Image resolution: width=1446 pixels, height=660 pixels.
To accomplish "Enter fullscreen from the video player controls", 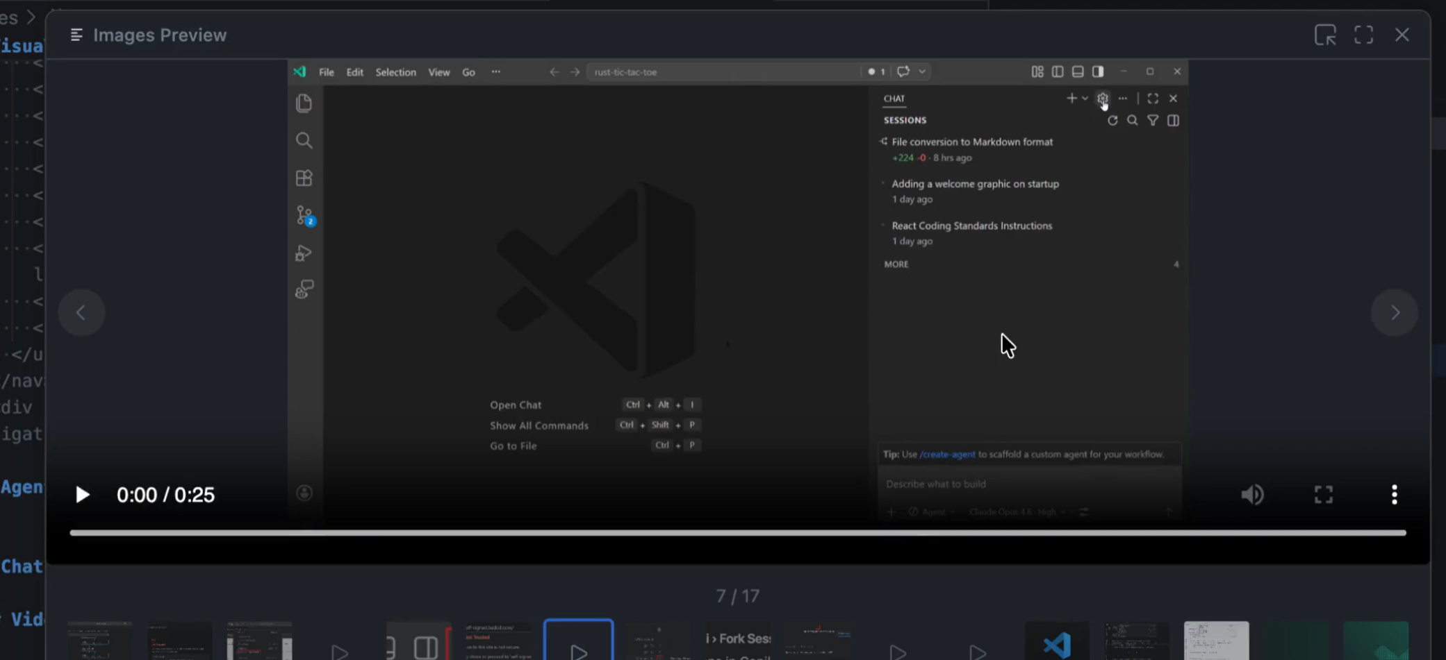I will [x=1324, y=495].
